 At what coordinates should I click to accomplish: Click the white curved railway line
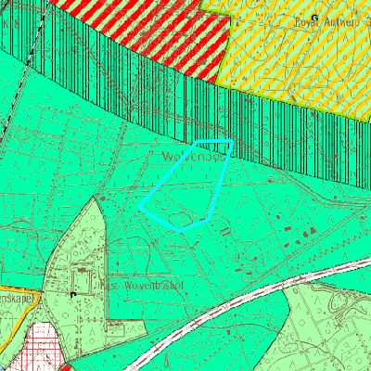248,301
